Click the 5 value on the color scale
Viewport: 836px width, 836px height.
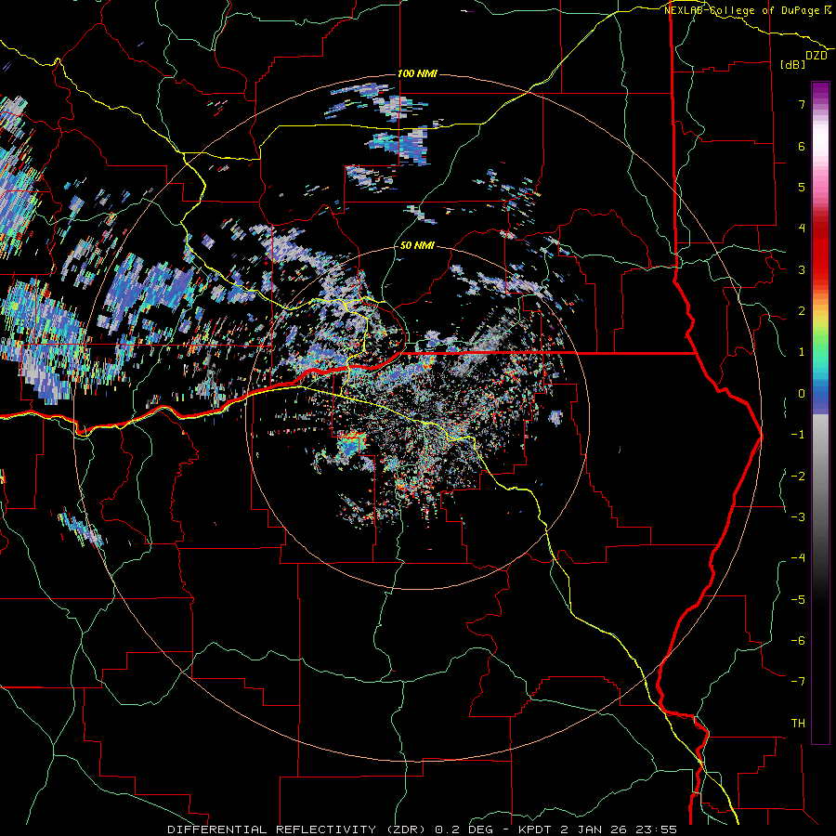802,187
